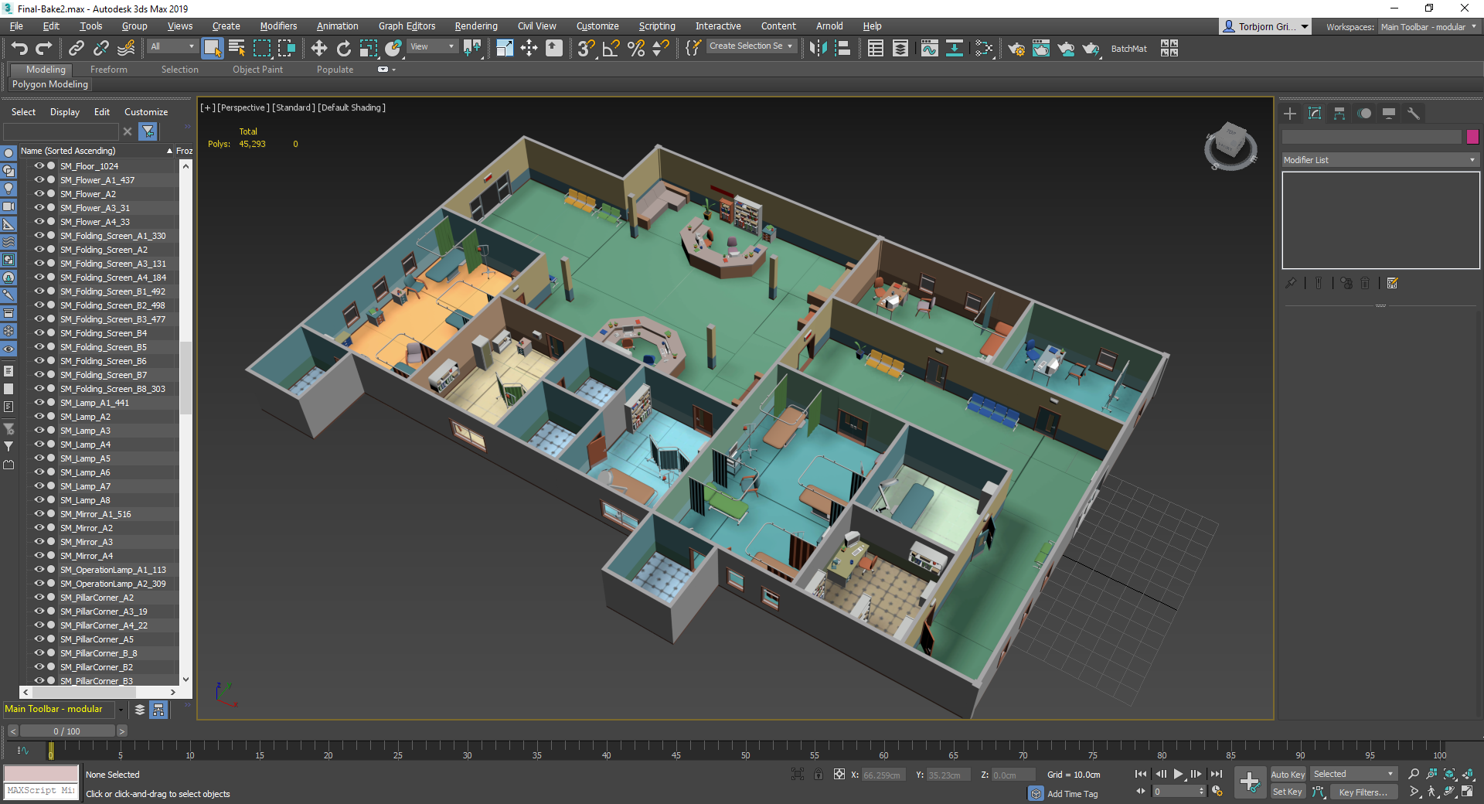
Task: Open the Utilities wrench panel icon
Action: tap(1414, 114)
